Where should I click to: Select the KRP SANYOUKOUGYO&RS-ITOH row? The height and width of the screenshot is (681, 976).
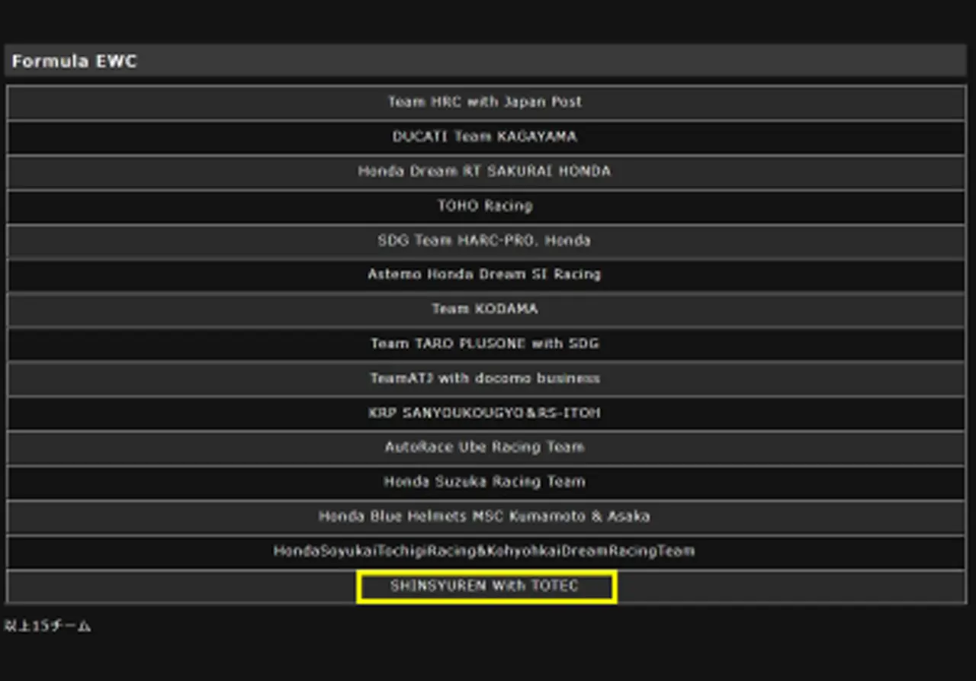point(486,413)
